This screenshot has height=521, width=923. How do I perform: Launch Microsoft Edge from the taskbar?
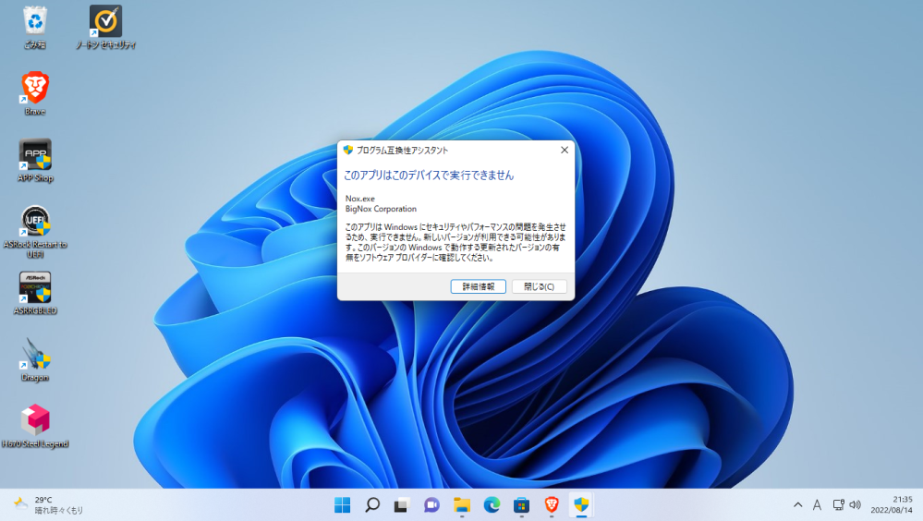[492, 504]
